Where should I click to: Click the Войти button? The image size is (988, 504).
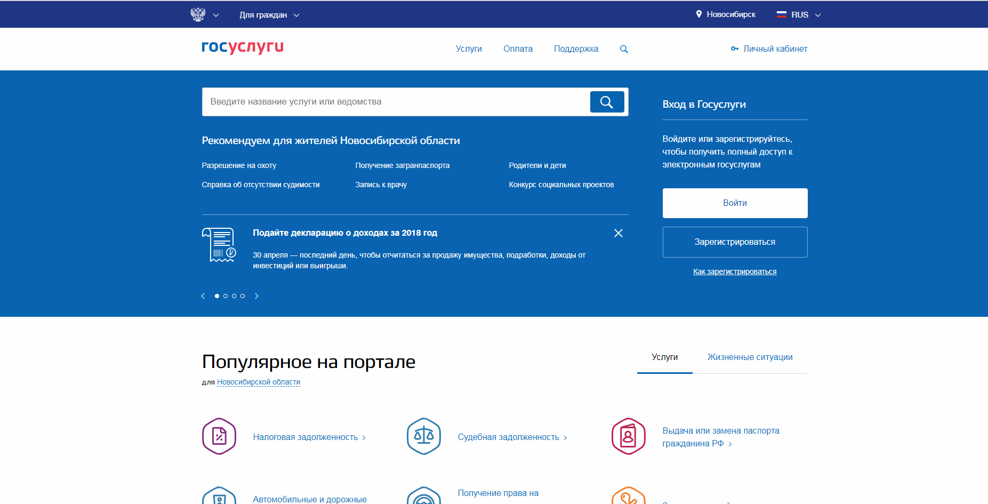(x=735, y=203)
